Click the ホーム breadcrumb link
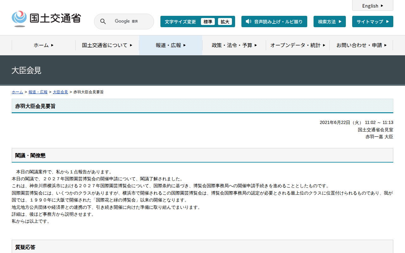This screenshot has height=253, width=405. click(17, 92)
